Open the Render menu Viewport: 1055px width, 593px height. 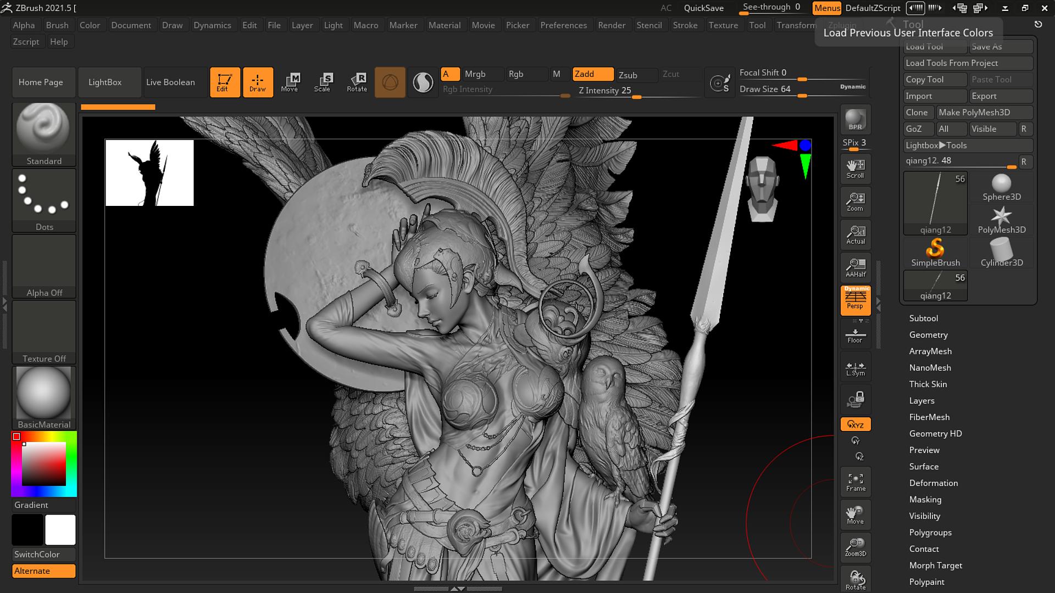(x=612, y=25)
